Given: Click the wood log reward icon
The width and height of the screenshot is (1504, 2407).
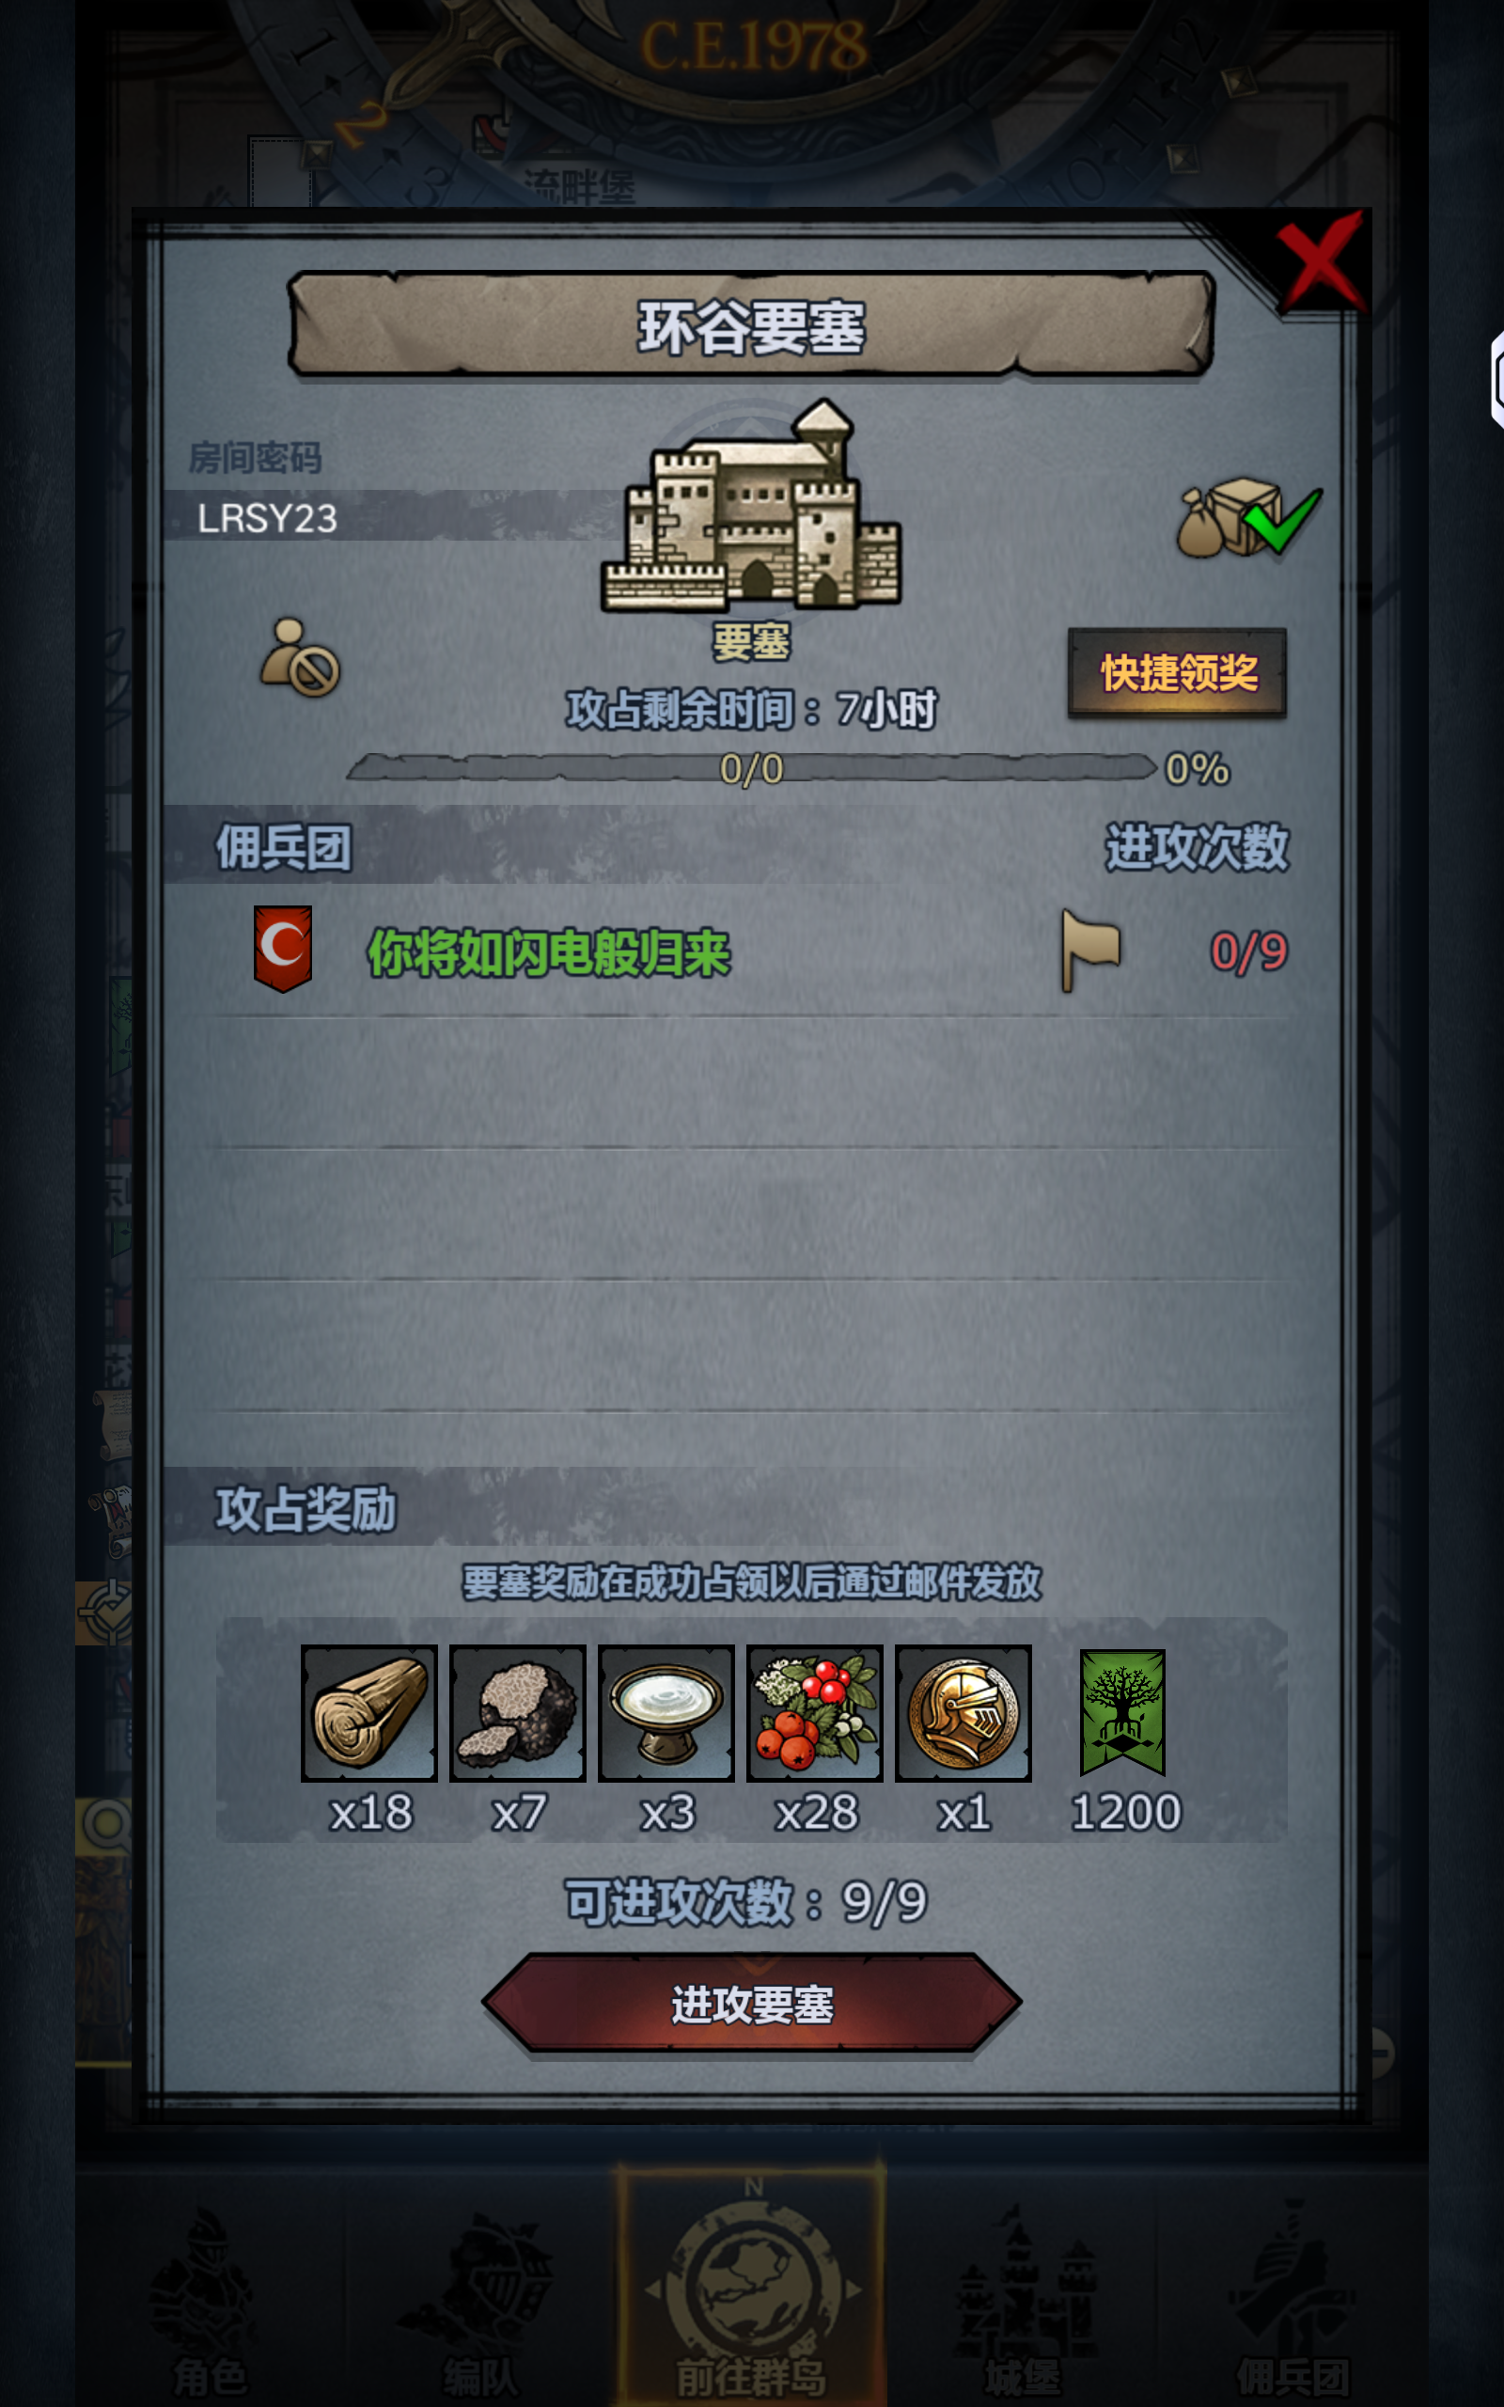Looking at the screenshot, I should click(x=369, y=1713).
